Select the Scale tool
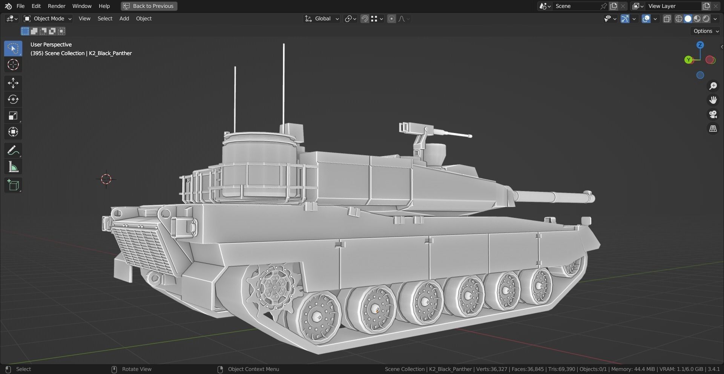This screenshot has height=374, width=724. coord(13,115)
